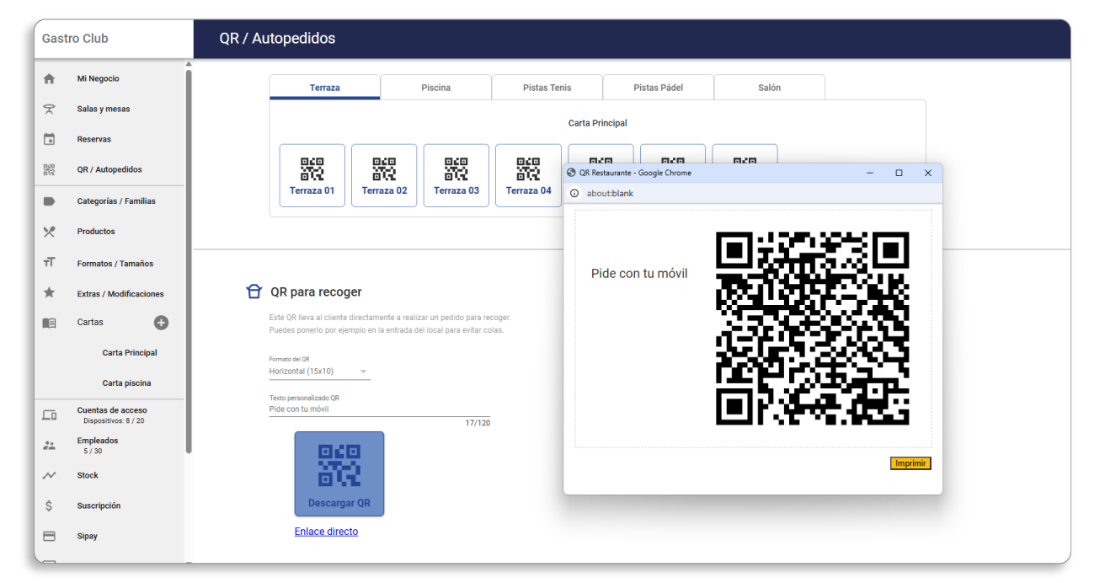
Task: Click the Reservas calendar icon
Action: [49, 139]
